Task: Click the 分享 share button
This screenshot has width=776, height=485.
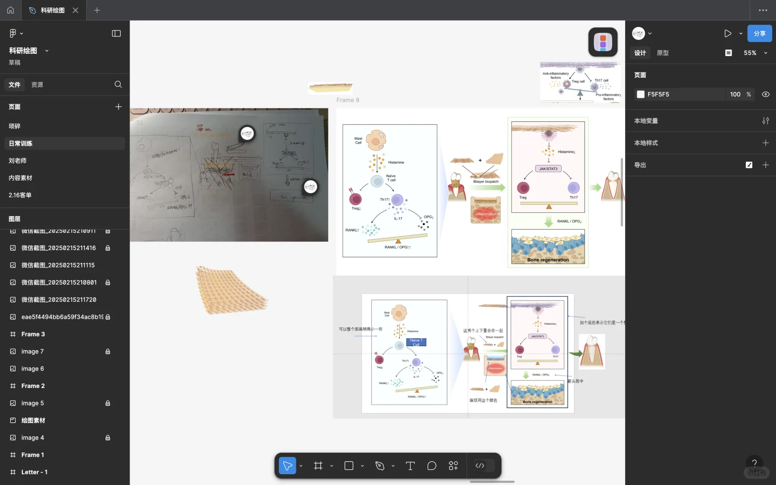Action: tap(759, 34)
